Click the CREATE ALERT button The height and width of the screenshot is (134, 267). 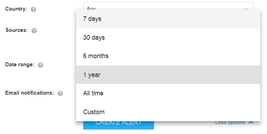(x=119, y=125)
